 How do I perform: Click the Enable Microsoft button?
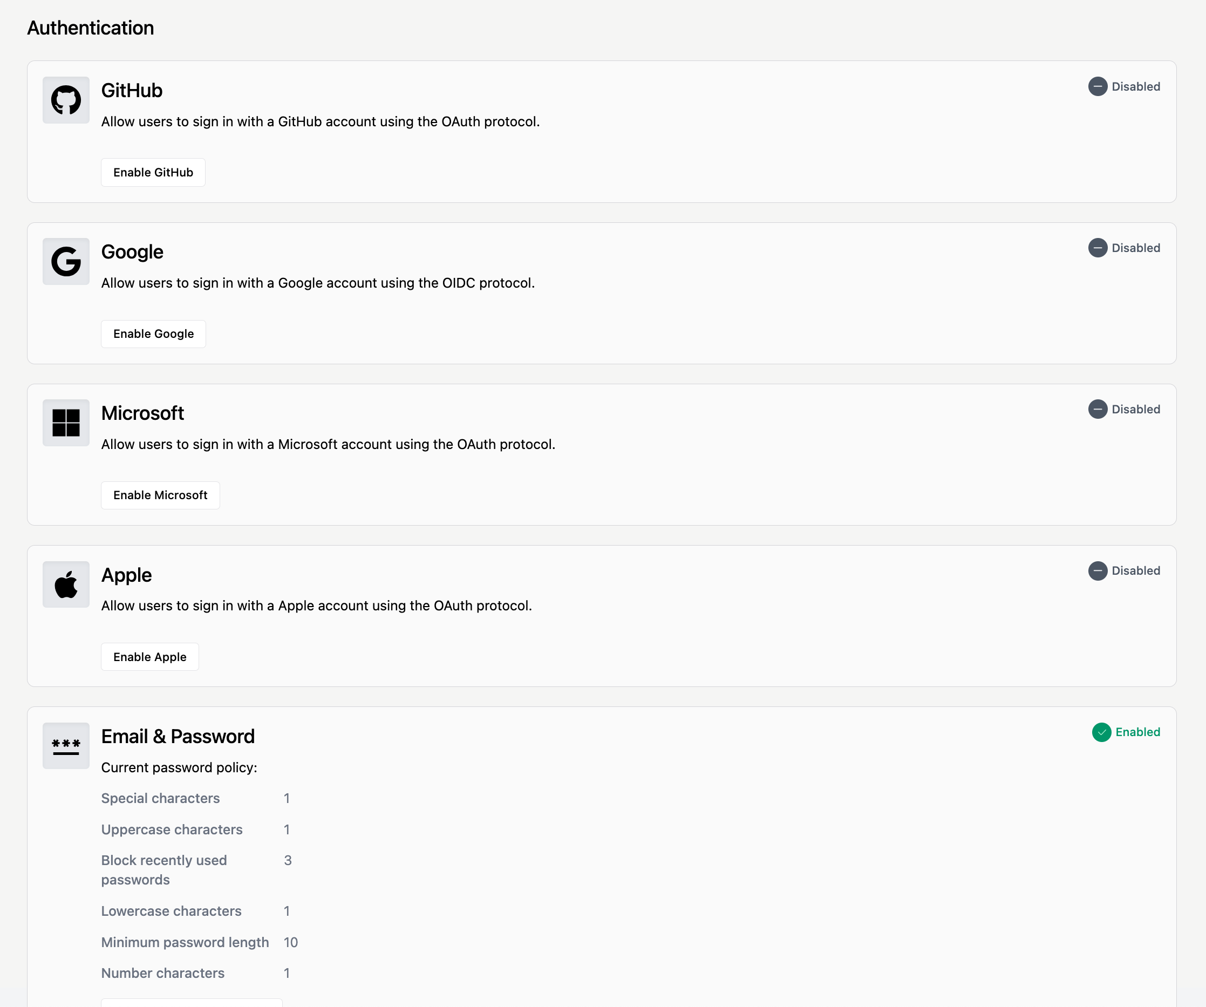click(x=160, y=495)
